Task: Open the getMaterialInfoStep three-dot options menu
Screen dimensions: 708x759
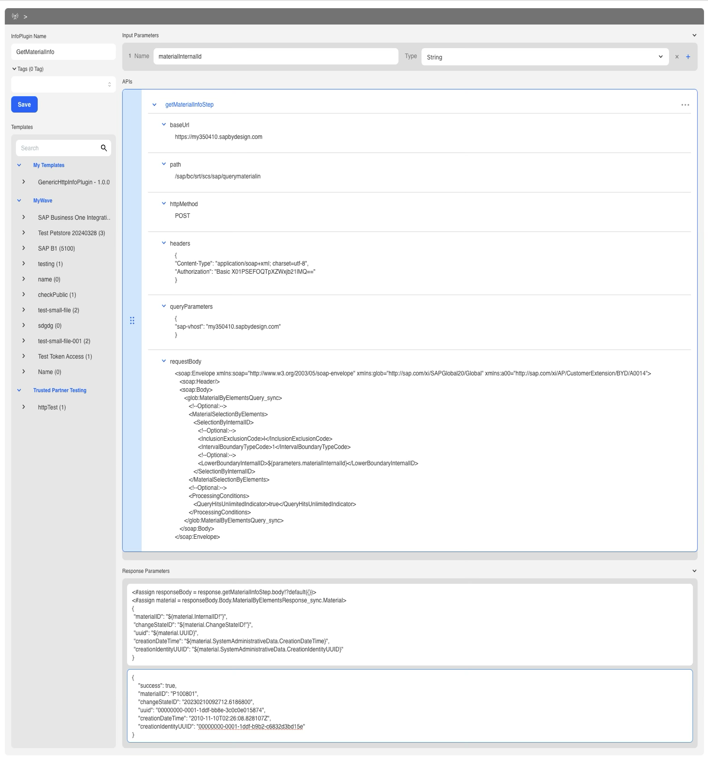Action: (685, 105)
